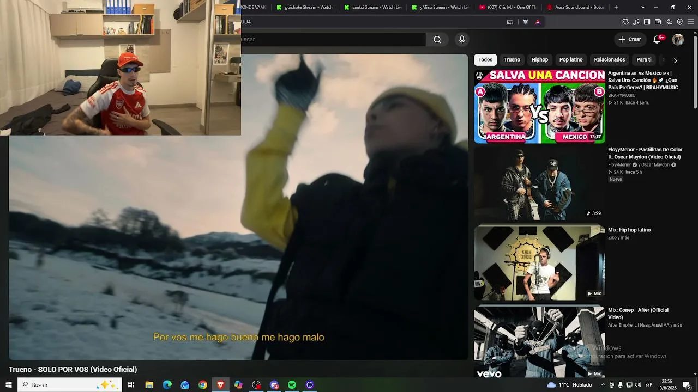Viewport: 698px width, 392px height.
Task: Switch to the yMiau Stream browser tab
Action: coord(441,7)
